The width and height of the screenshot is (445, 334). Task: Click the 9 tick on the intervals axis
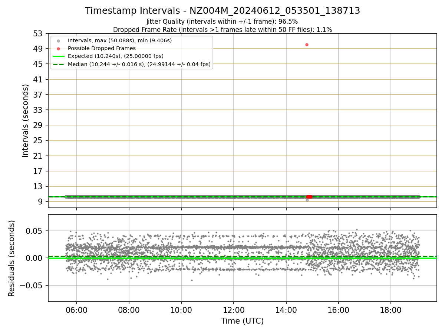[41, 202]
